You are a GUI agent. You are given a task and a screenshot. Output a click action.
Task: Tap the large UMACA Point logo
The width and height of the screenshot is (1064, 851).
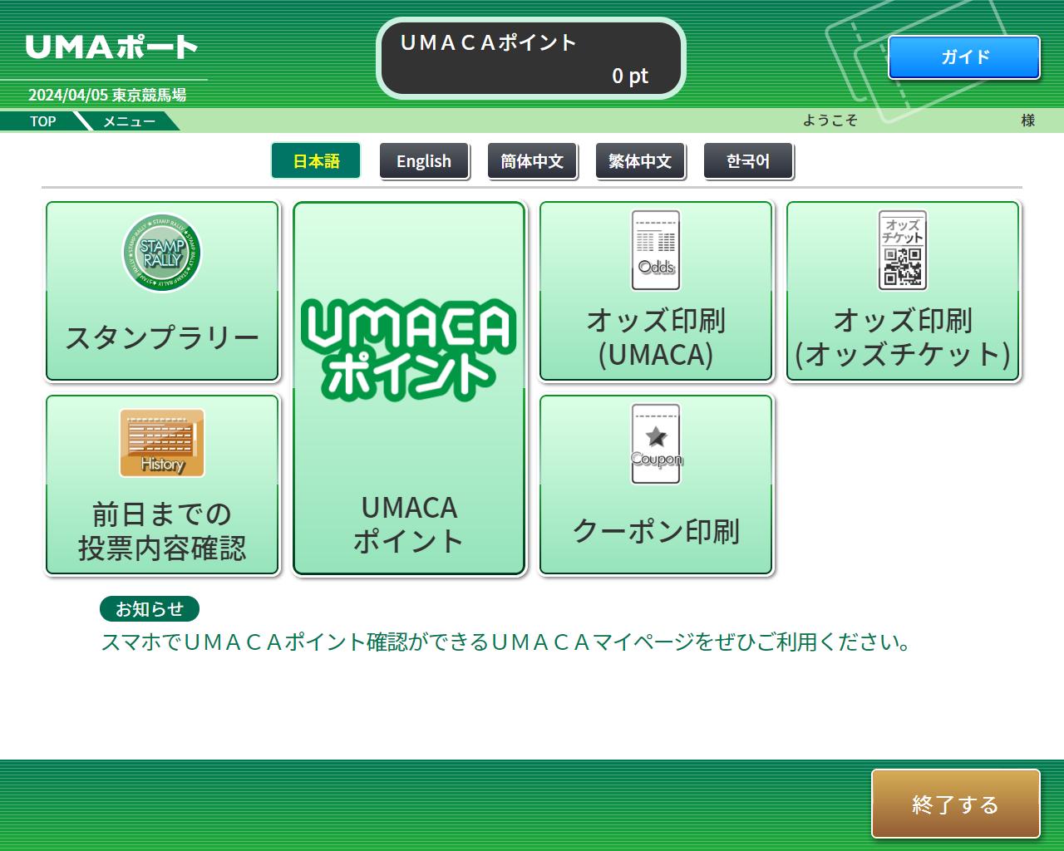pyautogui.click(x=409, y=350)
